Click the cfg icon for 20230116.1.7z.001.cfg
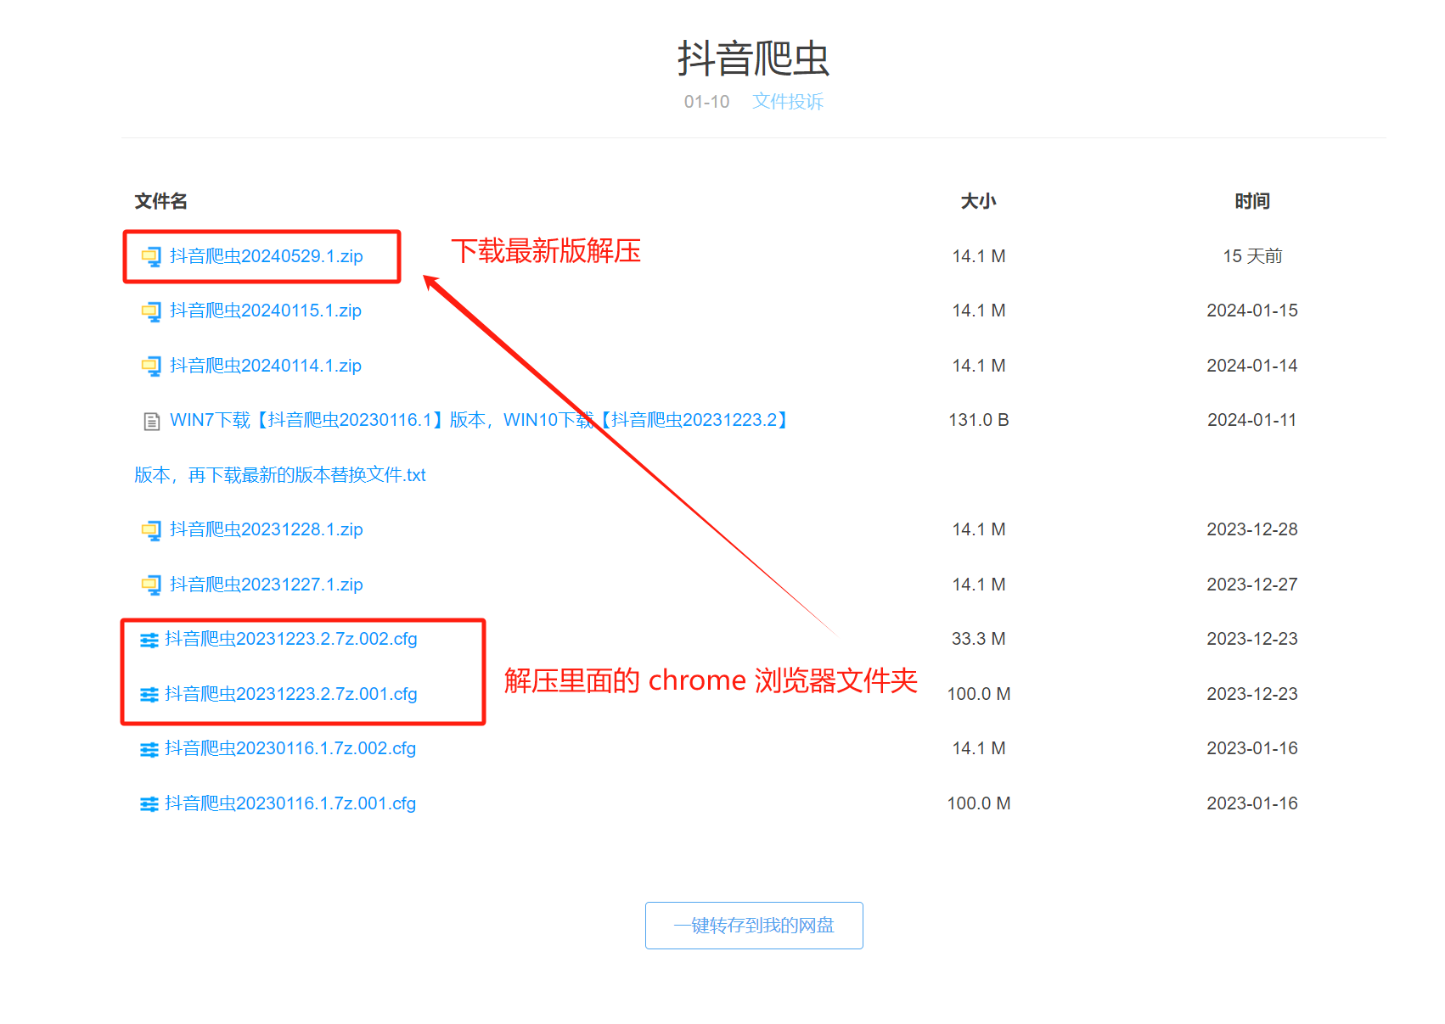 click(149, 803)
